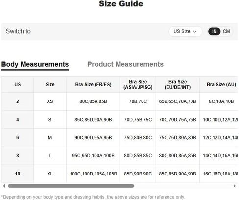Select the XS size row cell
The height and width of the screenshot is (200, 239).
click(50, 101)
